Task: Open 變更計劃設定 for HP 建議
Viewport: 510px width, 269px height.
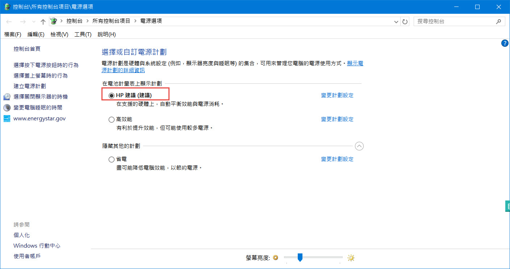Action: [x=337, y=95]
